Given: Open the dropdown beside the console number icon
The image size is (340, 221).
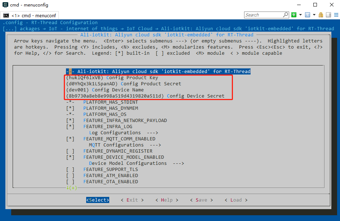Looking at the screenshot, I should [x=314, y=15].
